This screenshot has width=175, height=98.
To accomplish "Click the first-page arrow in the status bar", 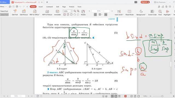I will click(4, 96).
